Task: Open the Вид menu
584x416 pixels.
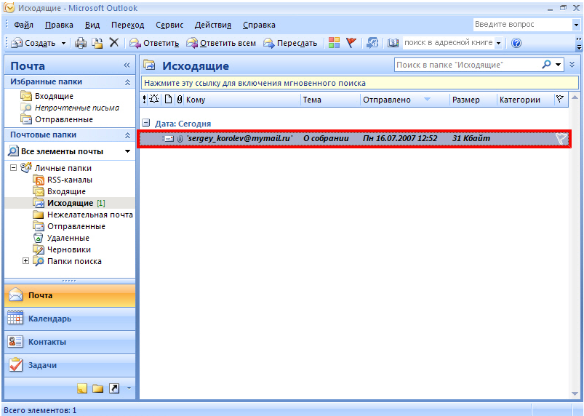Action: coord(92,25)
